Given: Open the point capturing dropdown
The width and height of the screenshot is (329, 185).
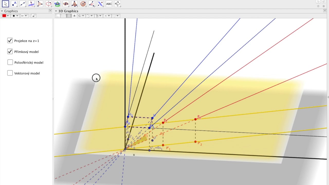Looking at the screenshot, I should 81,16.
